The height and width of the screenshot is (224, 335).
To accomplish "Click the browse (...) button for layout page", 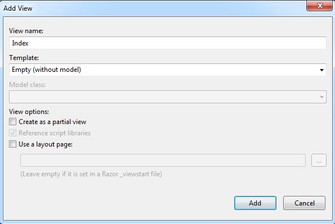I will (x=319, y=160).
